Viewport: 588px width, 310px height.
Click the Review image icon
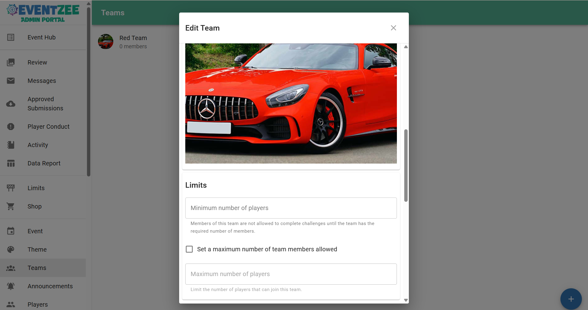pos(11,62)
